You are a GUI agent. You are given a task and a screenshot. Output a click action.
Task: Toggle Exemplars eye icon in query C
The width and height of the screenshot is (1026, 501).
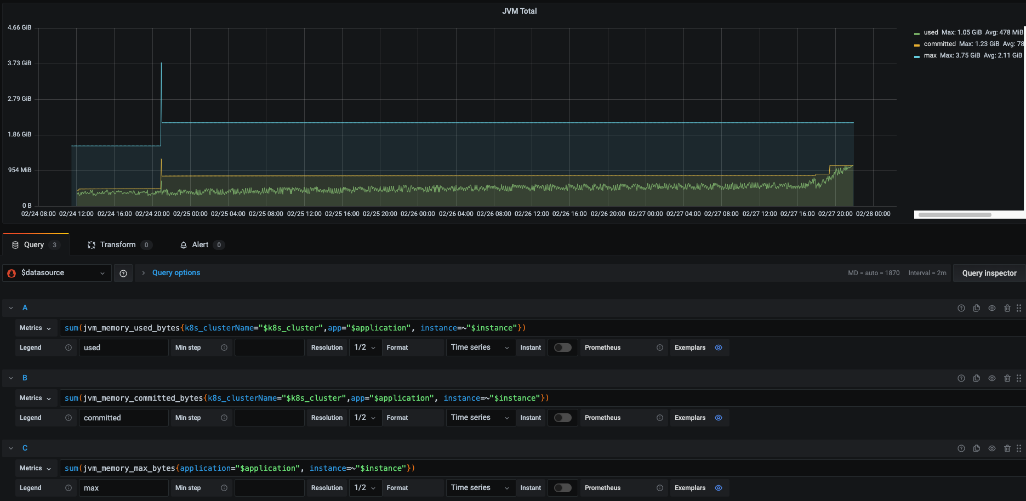pos(719,488)
